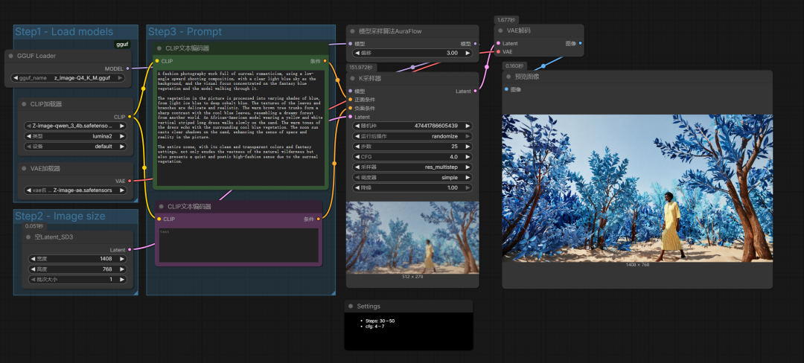The height and width of the screenshot is (363, 804).
Task: Click the 图像 output port on VAE解码
Action: pyautogui.click(x=580, y=44)
